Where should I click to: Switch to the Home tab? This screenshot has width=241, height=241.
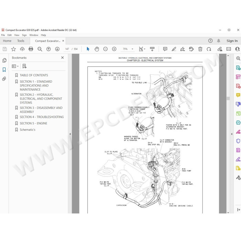pos(7,41)
